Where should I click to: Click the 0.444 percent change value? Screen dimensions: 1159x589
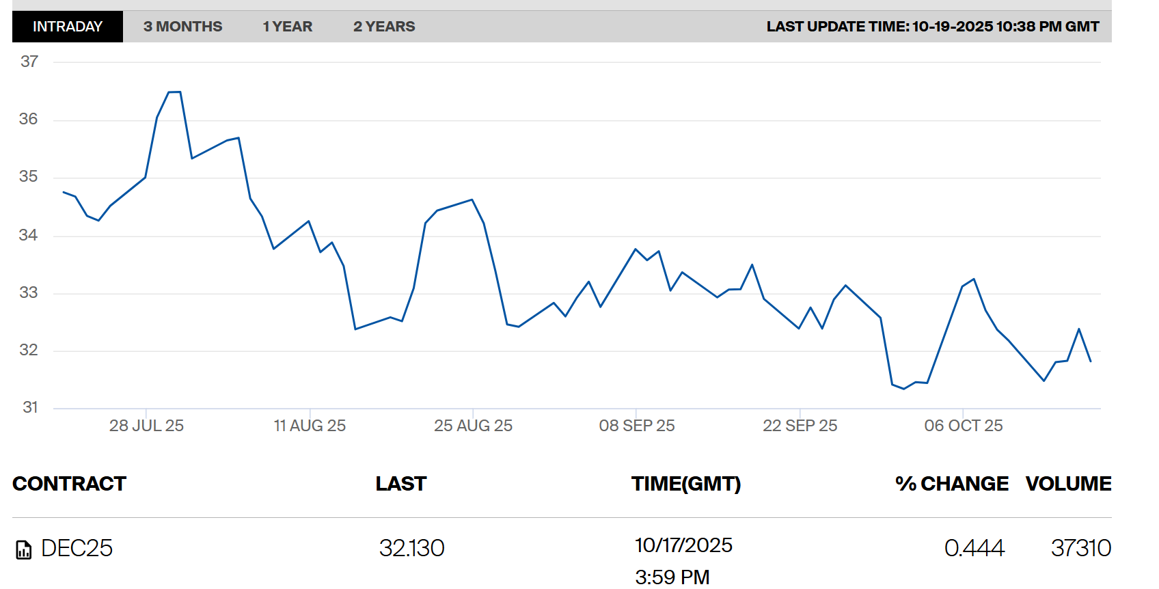974,548
